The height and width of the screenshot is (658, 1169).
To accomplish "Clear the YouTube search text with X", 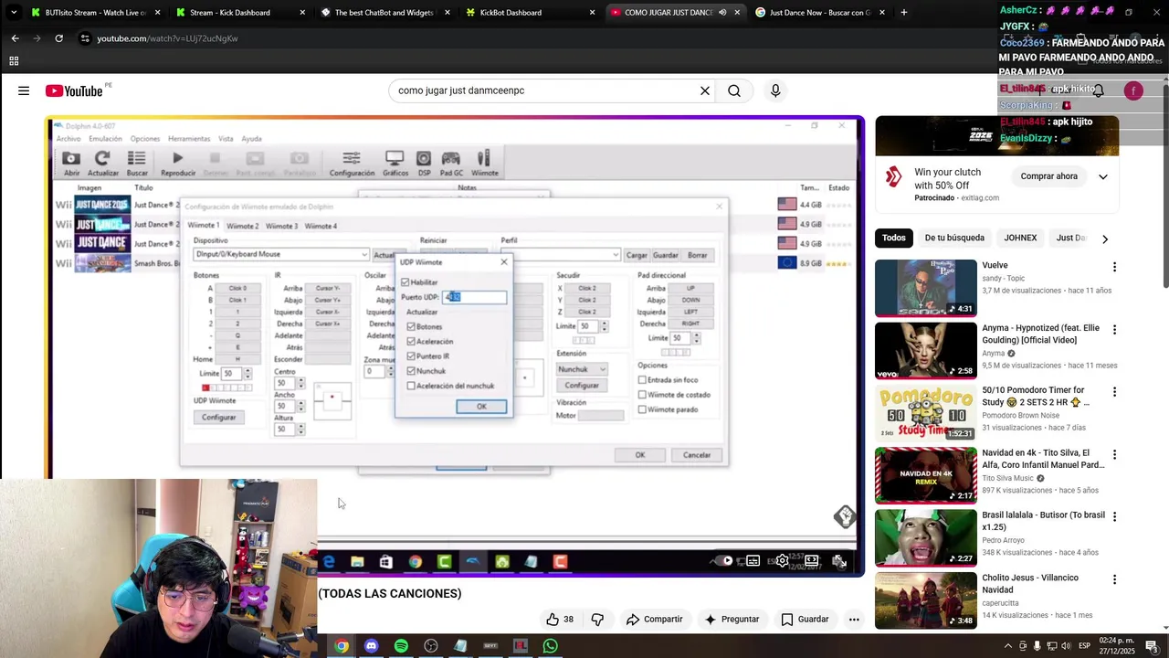I will tap(705, 90).
